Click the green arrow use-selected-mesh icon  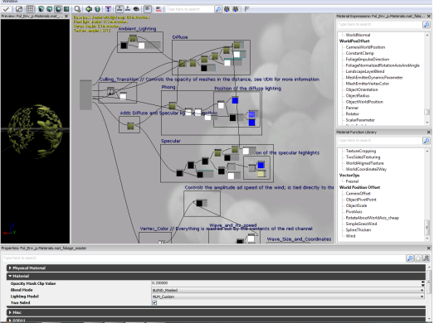[x=89, y=9]
